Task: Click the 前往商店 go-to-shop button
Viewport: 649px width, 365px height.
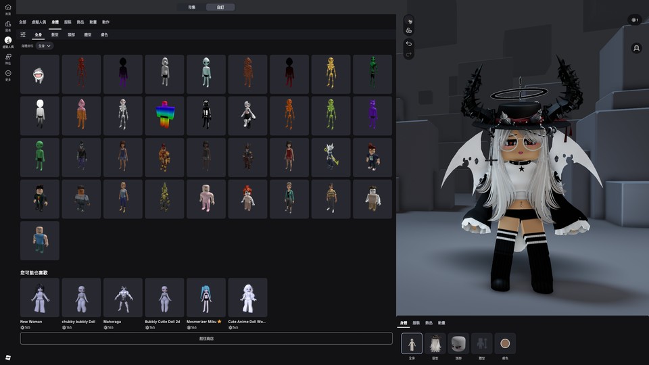Action: tap(206, 338)
